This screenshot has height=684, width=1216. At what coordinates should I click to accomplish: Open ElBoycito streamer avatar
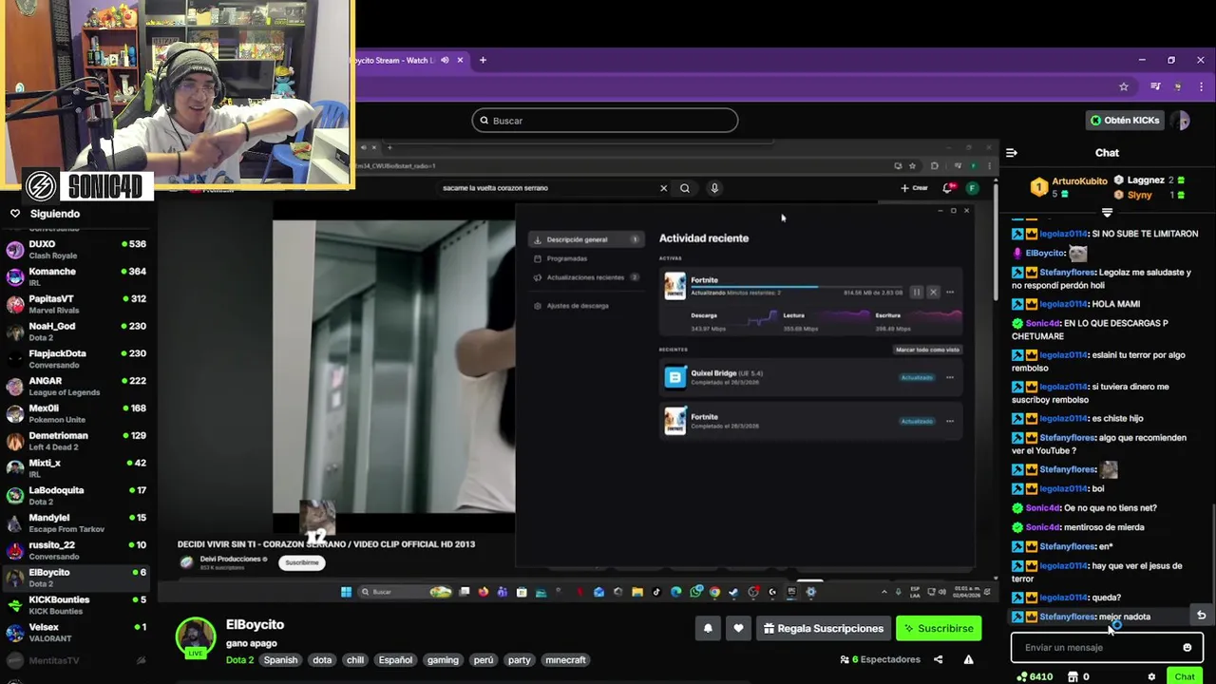[196, 637]
